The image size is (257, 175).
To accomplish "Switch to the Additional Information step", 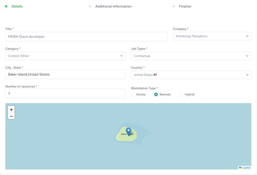I will (x=113, y=6).
